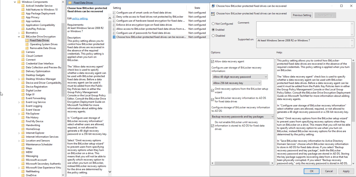356x177 pixels.
Task: Click the Apply button
Action: [346, 171]
